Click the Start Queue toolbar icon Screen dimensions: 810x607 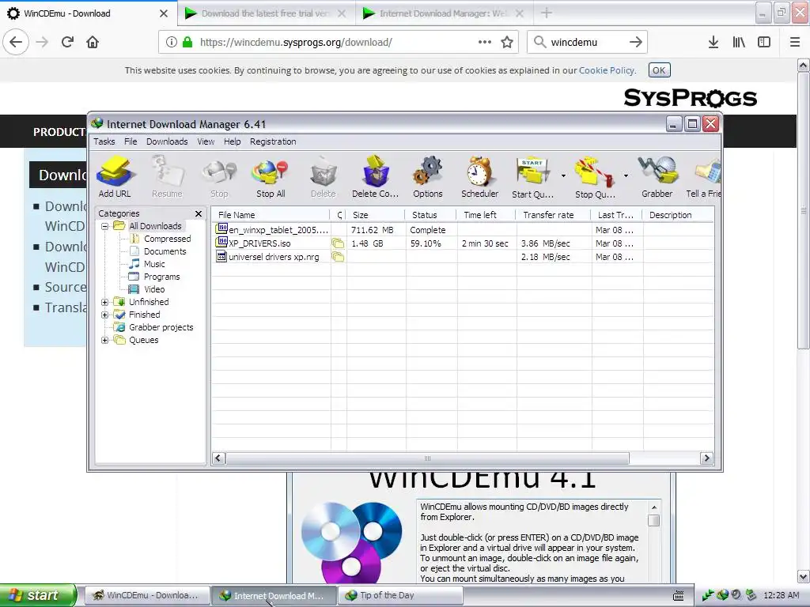(x=532, y=177)
